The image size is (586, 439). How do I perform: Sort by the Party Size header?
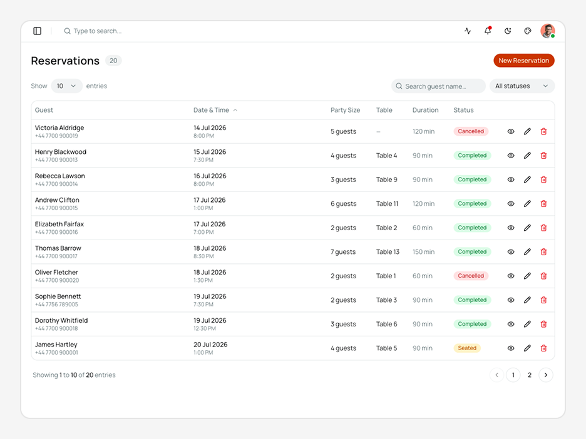(345, 110)
